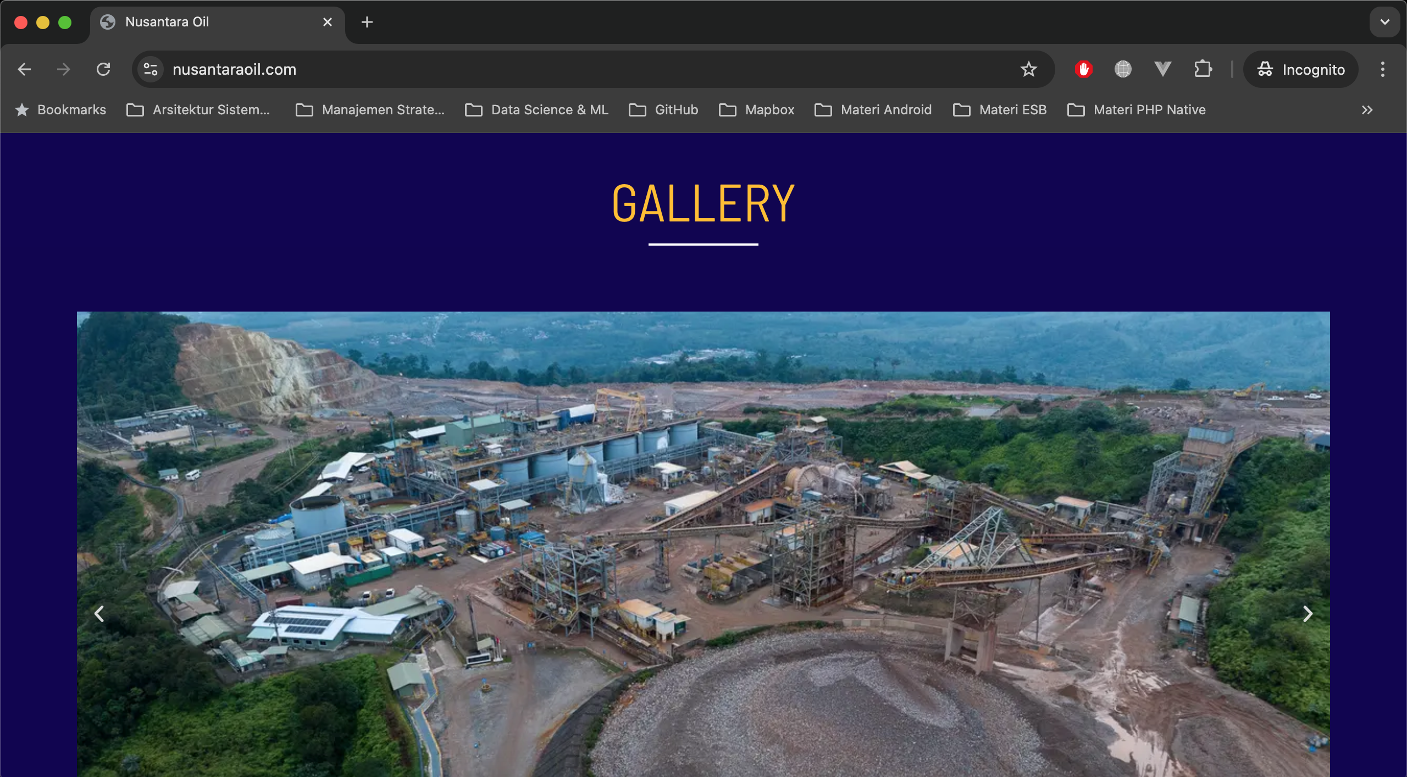Open Chrome's three-dot menu
Image resolution: width=1407 pixels, height=777 pixels.
click(1383, 69)
